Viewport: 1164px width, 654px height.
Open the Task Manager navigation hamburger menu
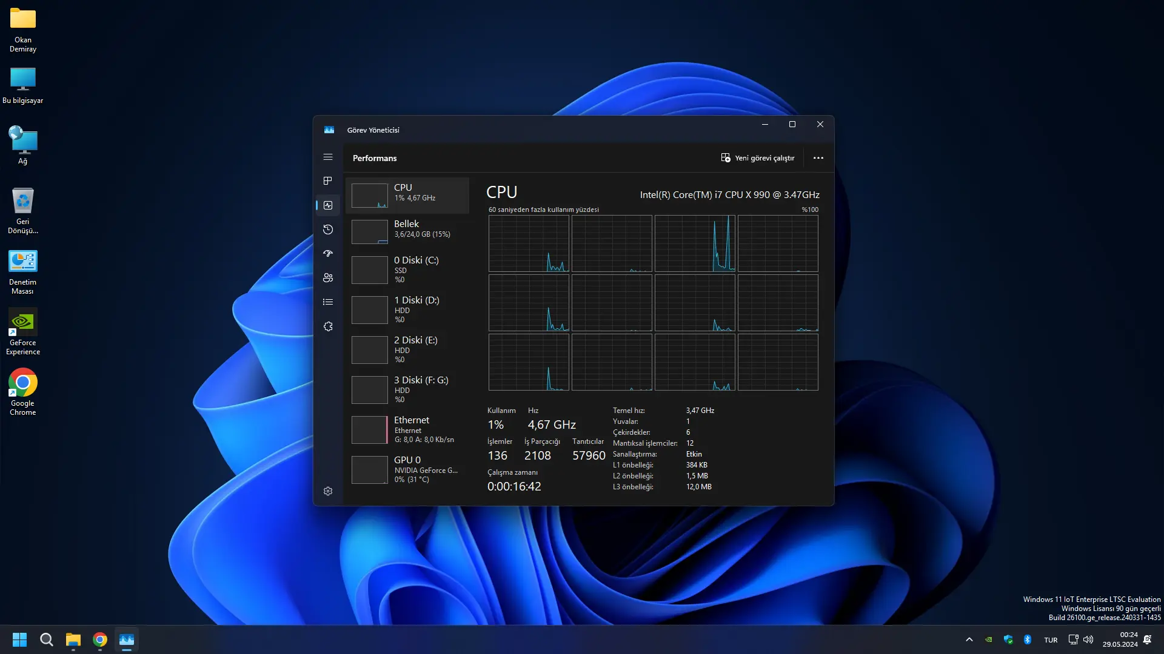[328, 157]
